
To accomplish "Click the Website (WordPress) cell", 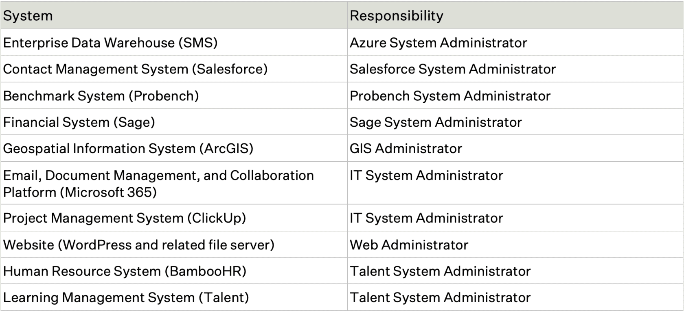I will point(139,245).
